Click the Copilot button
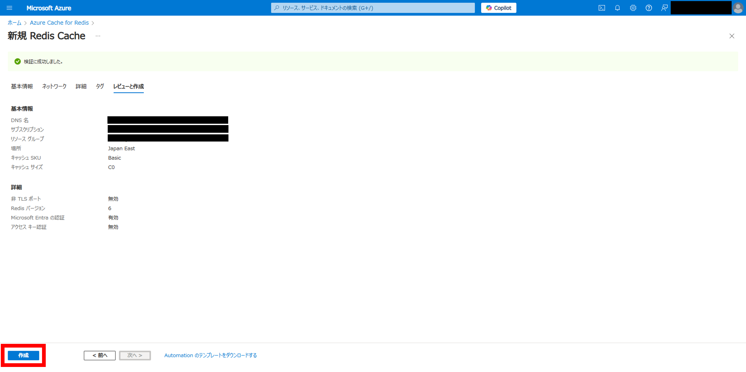The height and width of the screenshot is (372, 746). (x=498, y=8)
